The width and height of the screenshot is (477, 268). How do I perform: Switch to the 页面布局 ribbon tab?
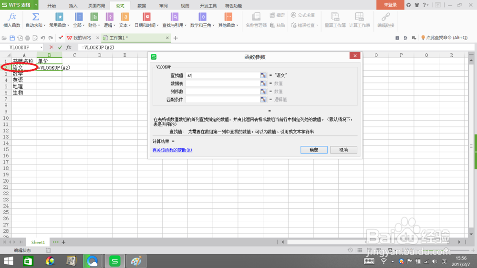pos(96,6)
